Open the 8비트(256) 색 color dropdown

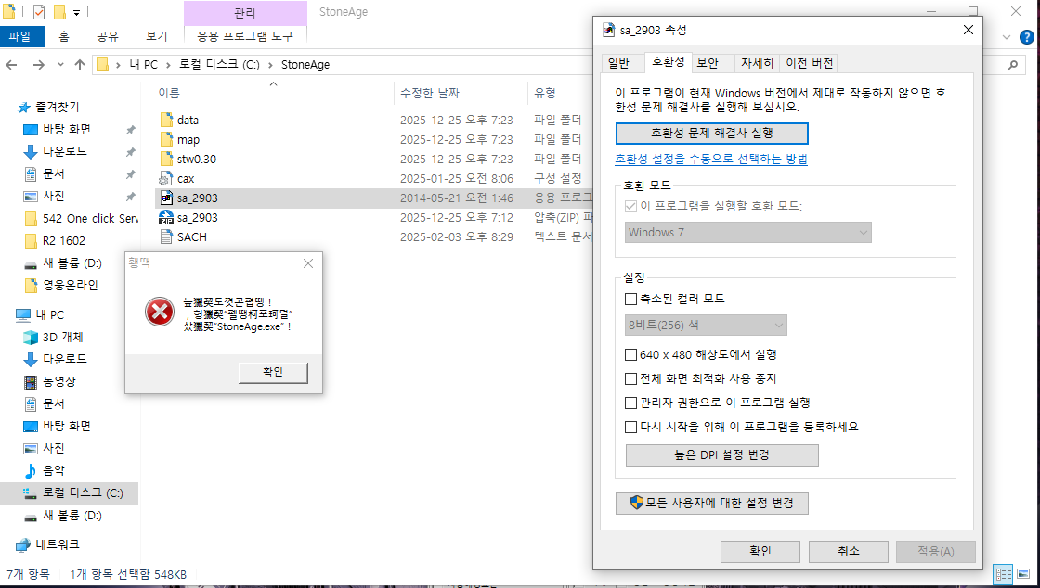pyautogui.click(x=706, y=325)
